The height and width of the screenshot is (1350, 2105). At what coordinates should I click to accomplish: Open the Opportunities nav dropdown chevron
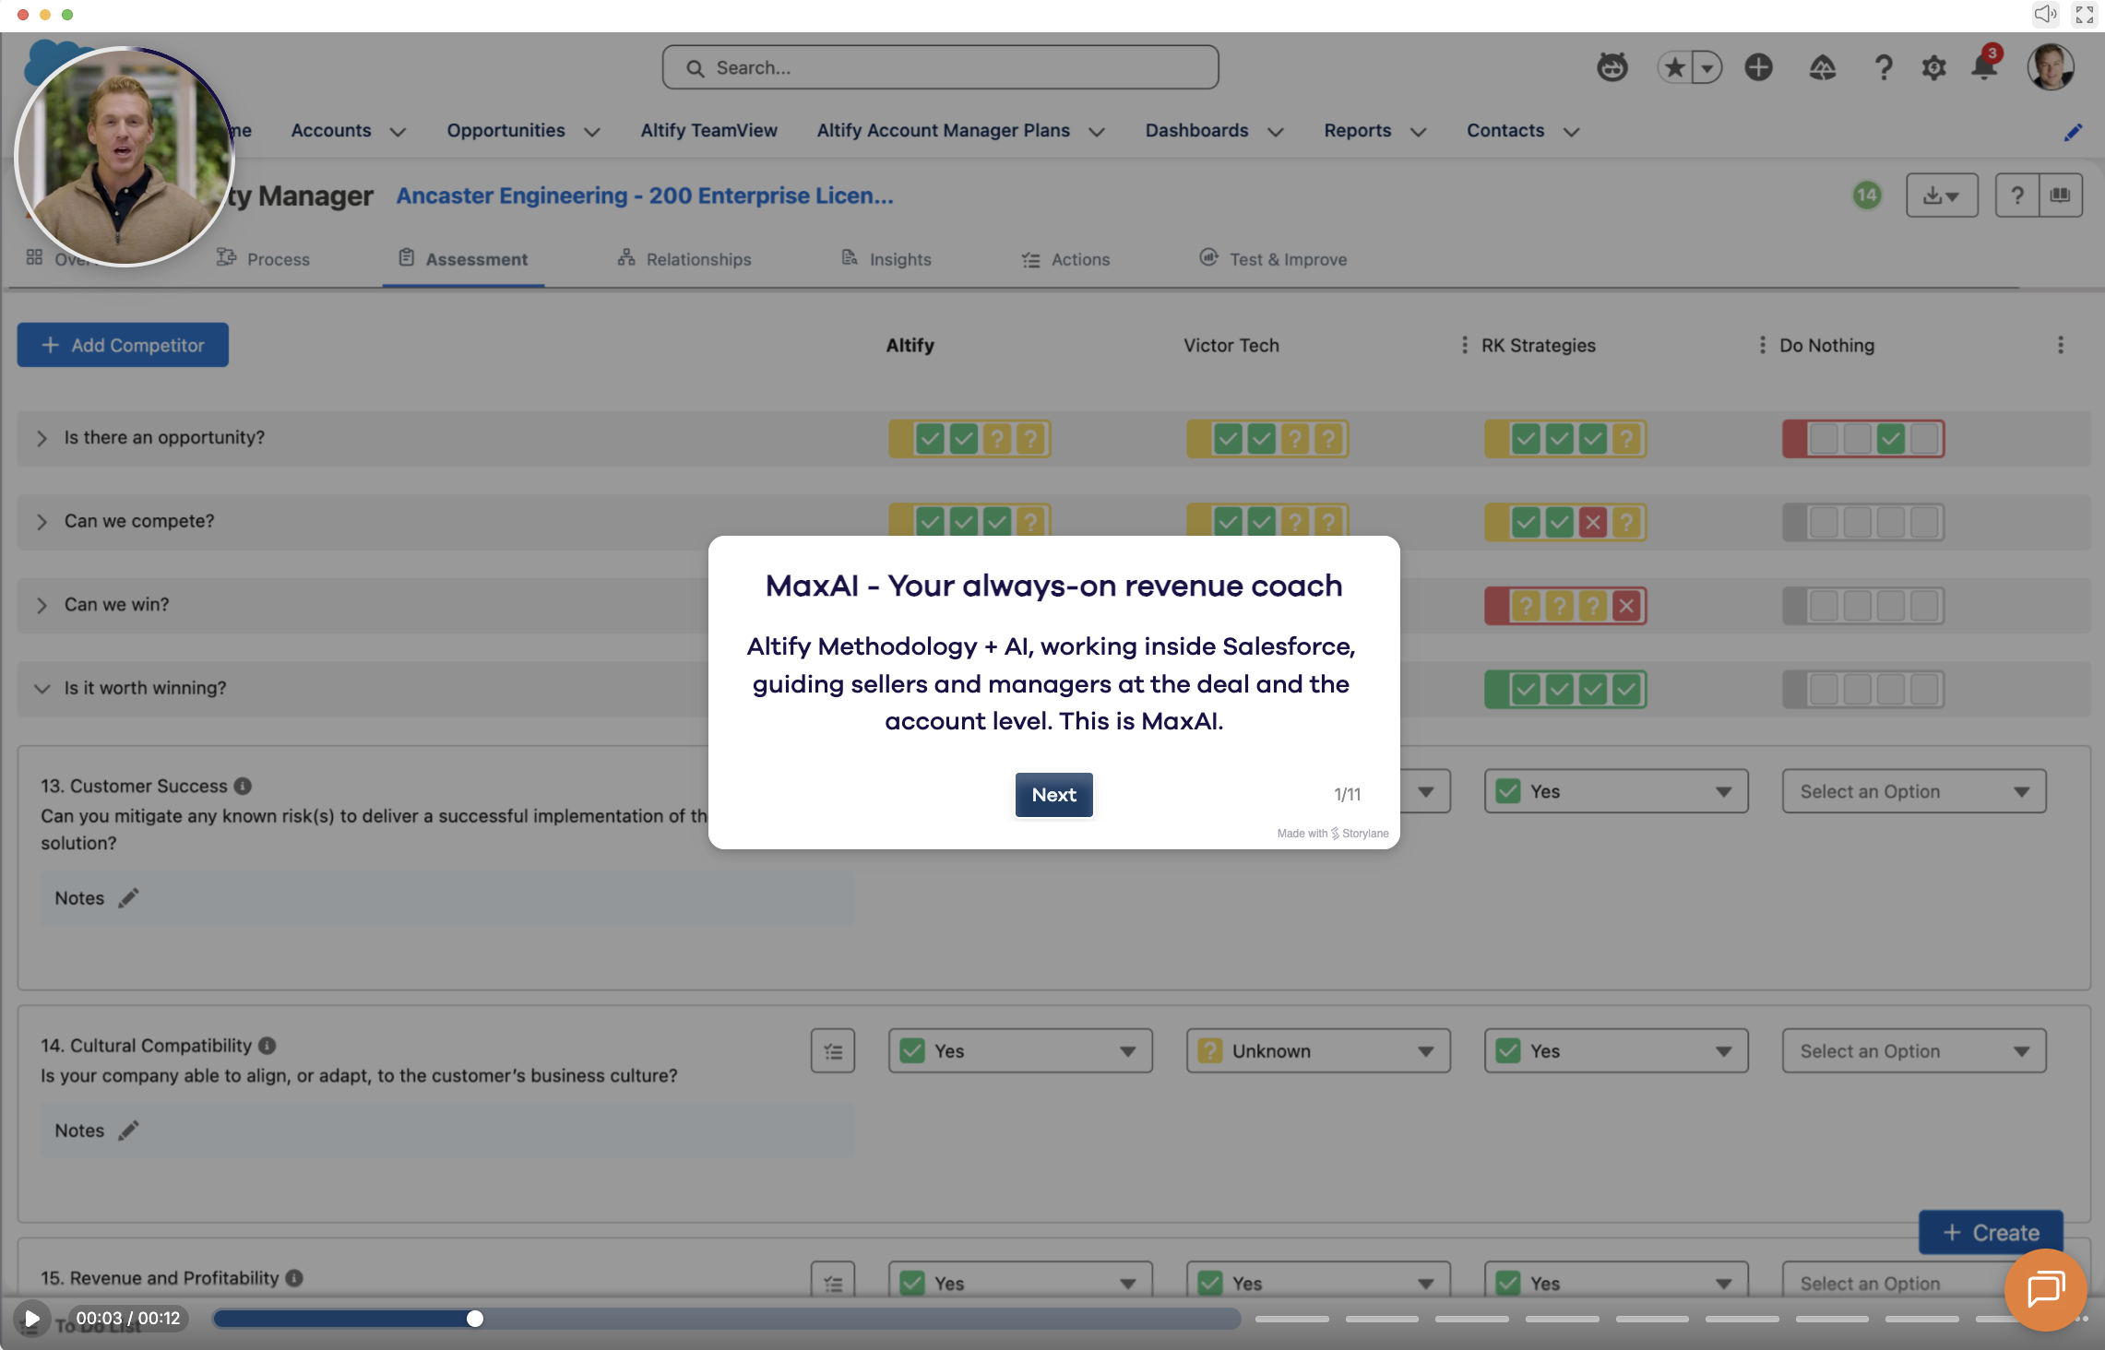click(x=592, y=132)
